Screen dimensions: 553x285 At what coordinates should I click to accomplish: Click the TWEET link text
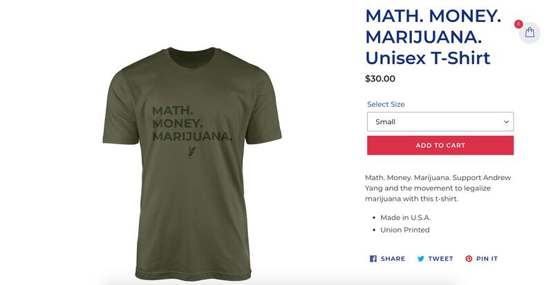(x=440, y=259)
